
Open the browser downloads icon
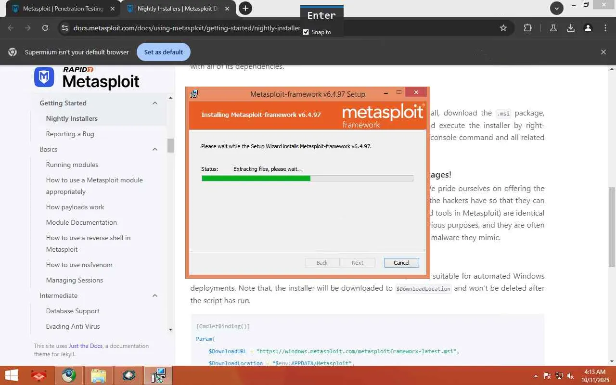click(571, 28)
